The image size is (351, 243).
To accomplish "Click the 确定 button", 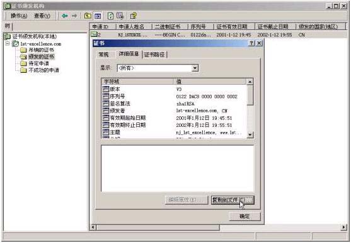I will click(x=245, y=216).
